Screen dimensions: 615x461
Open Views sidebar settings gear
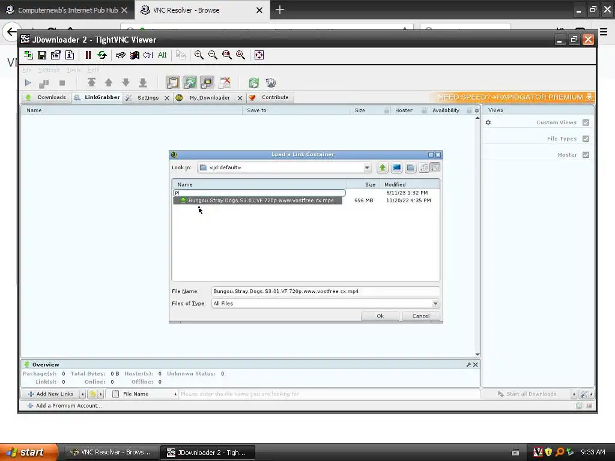pos(488,122)
